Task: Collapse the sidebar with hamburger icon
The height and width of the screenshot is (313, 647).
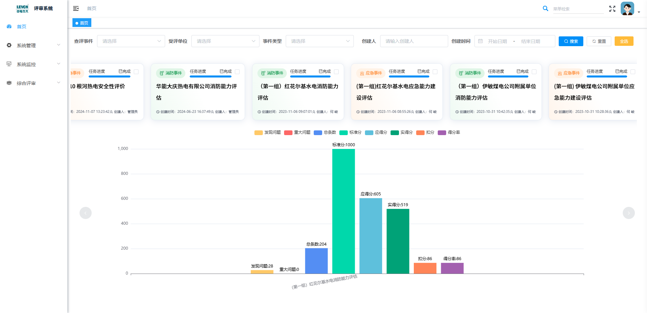Action: point(76,8)
